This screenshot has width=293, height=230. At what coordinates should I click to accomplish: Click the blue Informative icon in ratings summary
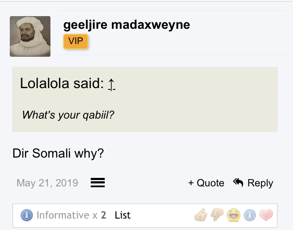[x=27, y=215]
